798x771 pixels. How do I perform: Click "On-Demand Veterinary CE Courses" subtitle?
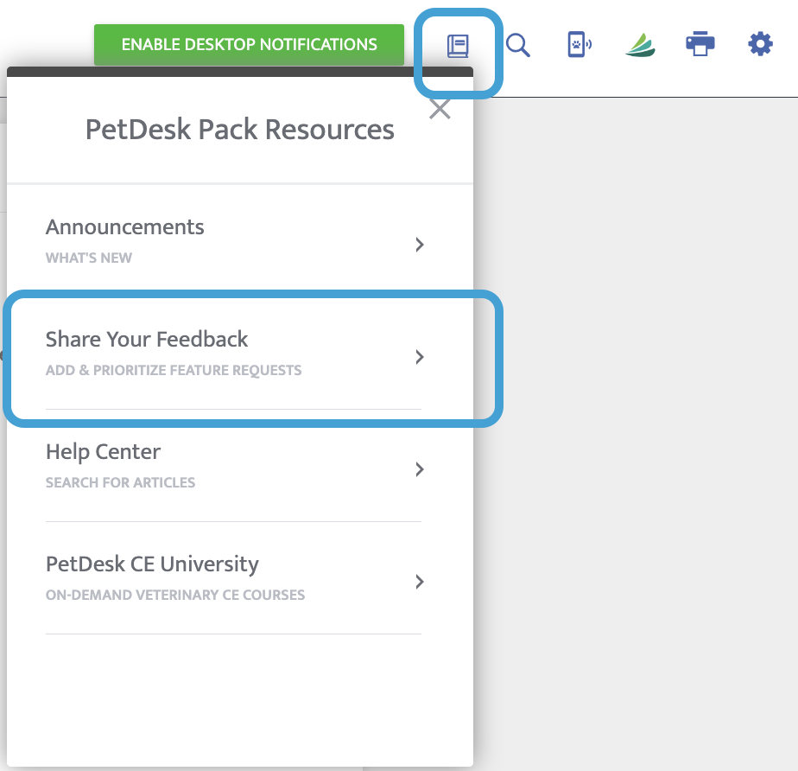tap(175, 595)
